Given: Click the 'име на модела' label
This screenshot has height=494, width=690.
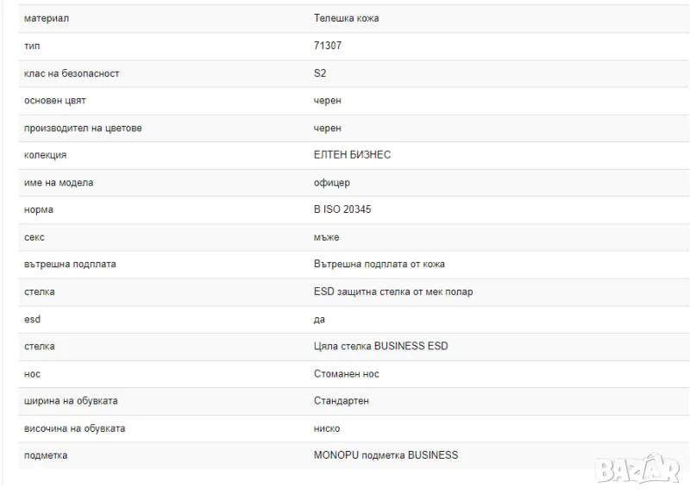Looking at the screenshot, I should point(59,183).
